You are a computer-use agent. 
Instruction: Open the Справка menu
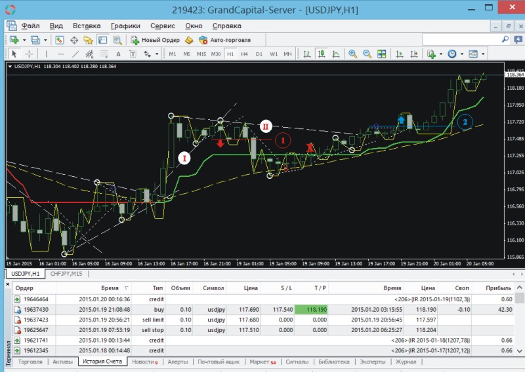pyautogui.click(x=226, y=26)
